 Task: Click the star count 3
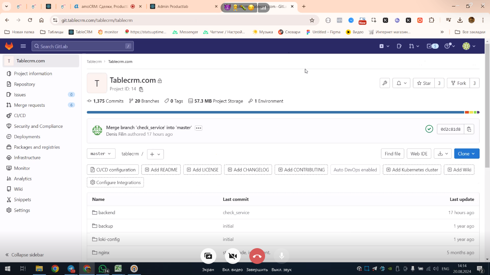(x=439, y=83)
